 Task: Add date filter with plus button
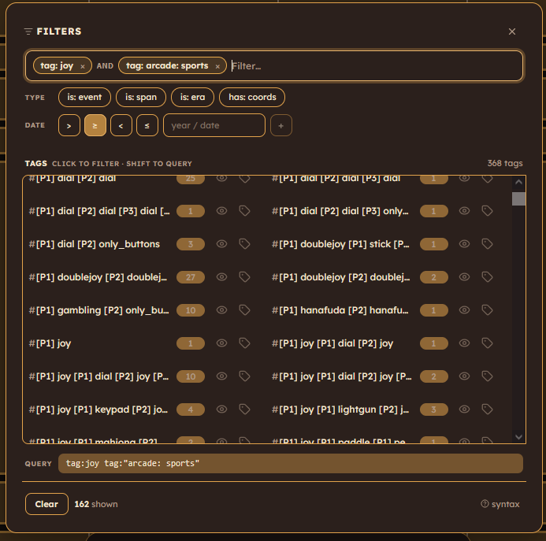point(281,125)
